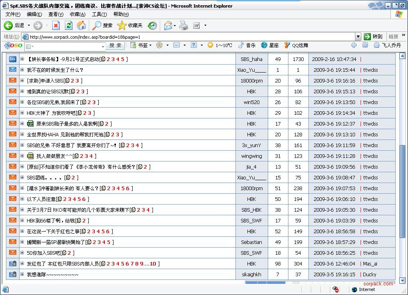Click the 搜索 button on SOSO toolbar
Viewport: 408px width, 295px height.
click(x=115, y=45)
